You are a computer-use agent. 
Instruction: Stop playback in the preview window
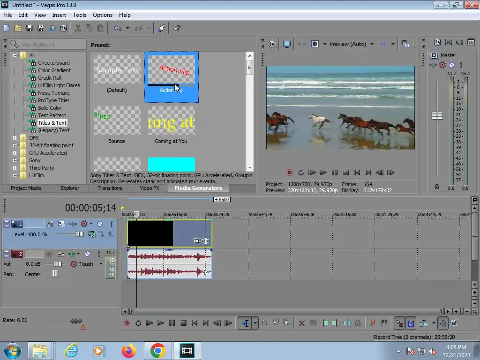pos(346,172)
